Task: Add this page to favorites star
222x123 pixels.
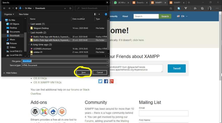Action: pyautogui.click(x=171, y=8)
